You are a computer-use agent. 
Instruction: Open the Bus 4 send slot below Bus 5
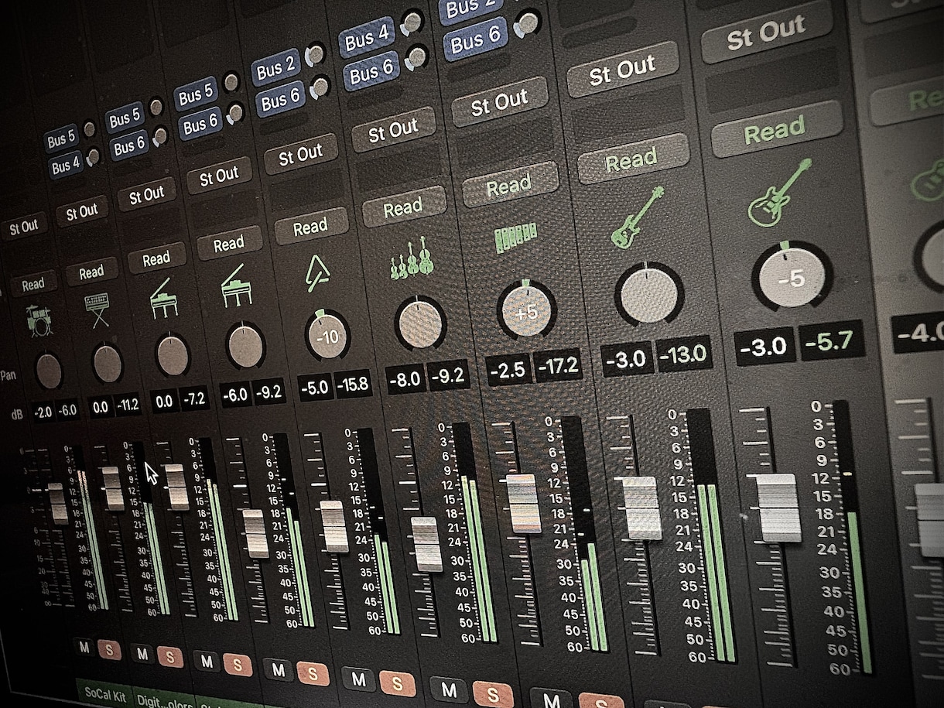[x=66, y=165]
